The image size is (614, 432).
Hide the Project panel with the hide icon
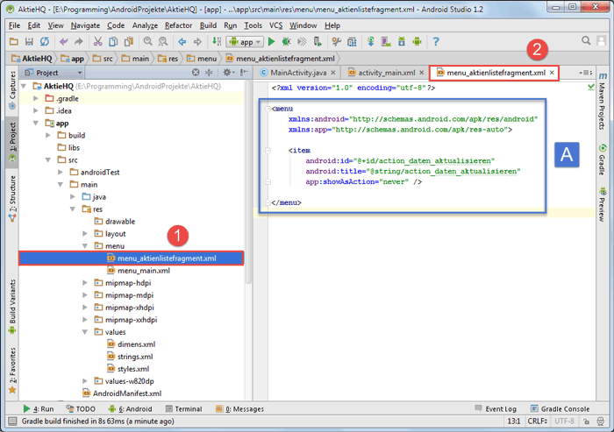point(245,73)
